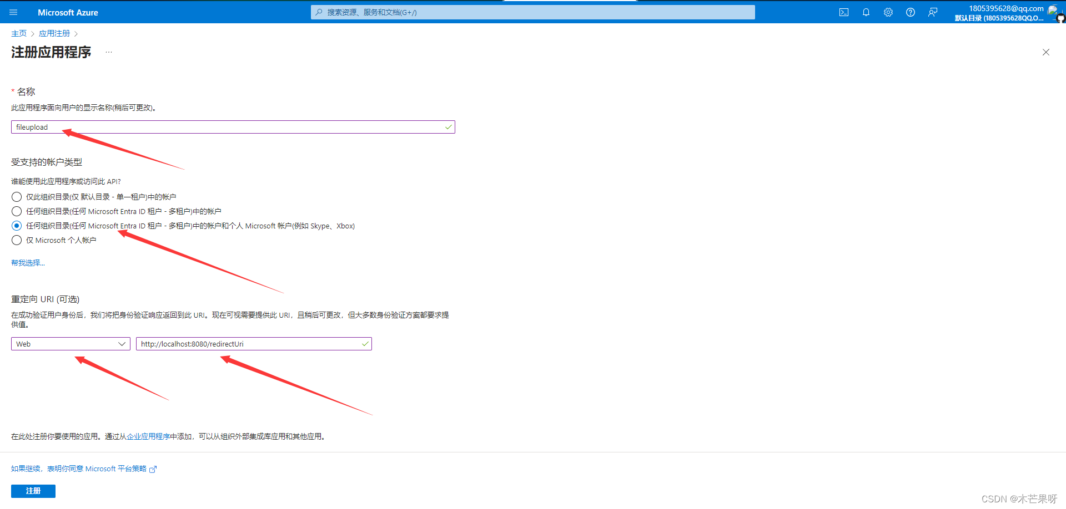Click the redirect URI input field
This screenshot has height=509, width=1066.
tap(254, 344)
